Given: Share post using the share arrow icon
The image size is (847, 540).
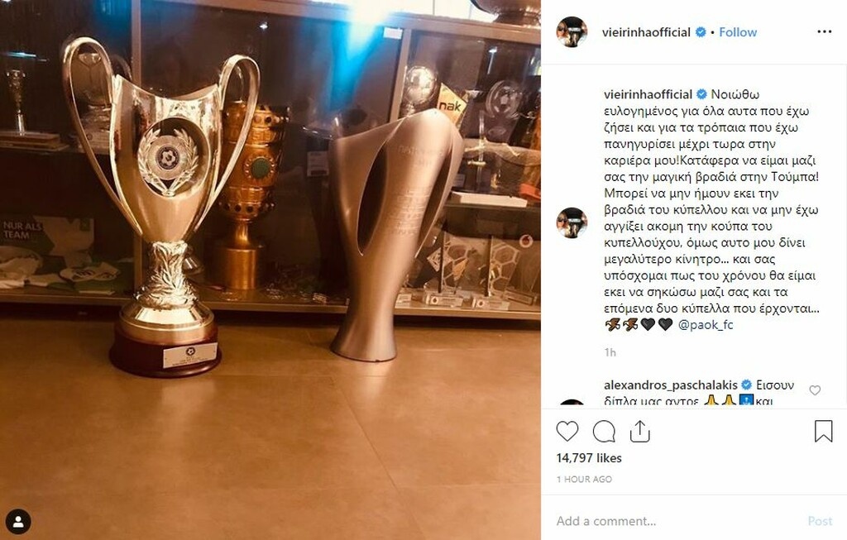Looking at the screenshot, I should [640, 432].
